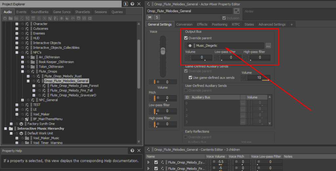Open the Property Help question-mark icon
This screenshot has width=336, height=171.
[x=132, y=151]
